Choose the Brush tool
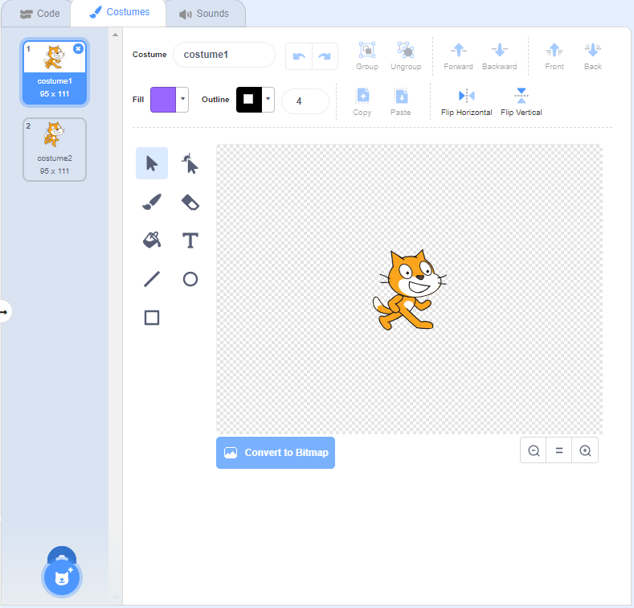This screenshot has width=634, height=608. (x=152, y=202)
